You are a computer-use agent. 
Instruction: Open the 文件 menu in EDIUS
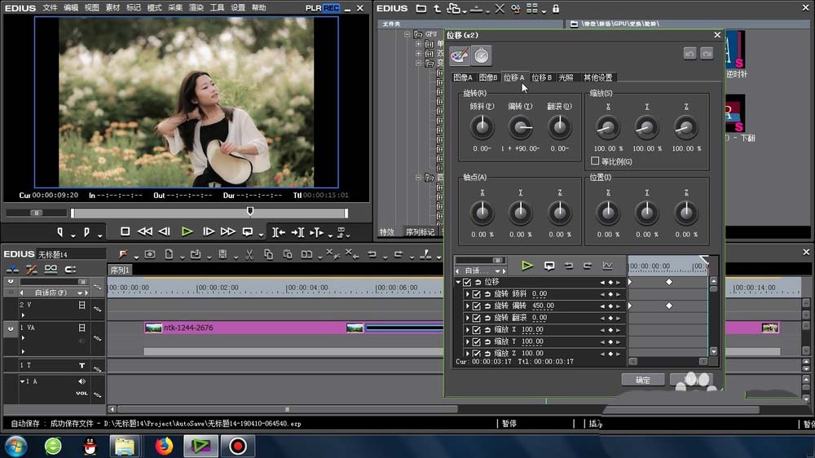(x=50, y=8)
